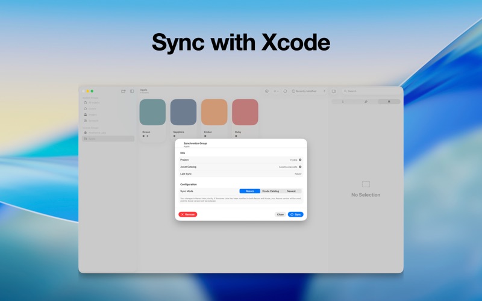The width and height of the screenshot is (482, 301).
Task: Select the inspector's paintbrush tab
Action: (x=366, y=102)
